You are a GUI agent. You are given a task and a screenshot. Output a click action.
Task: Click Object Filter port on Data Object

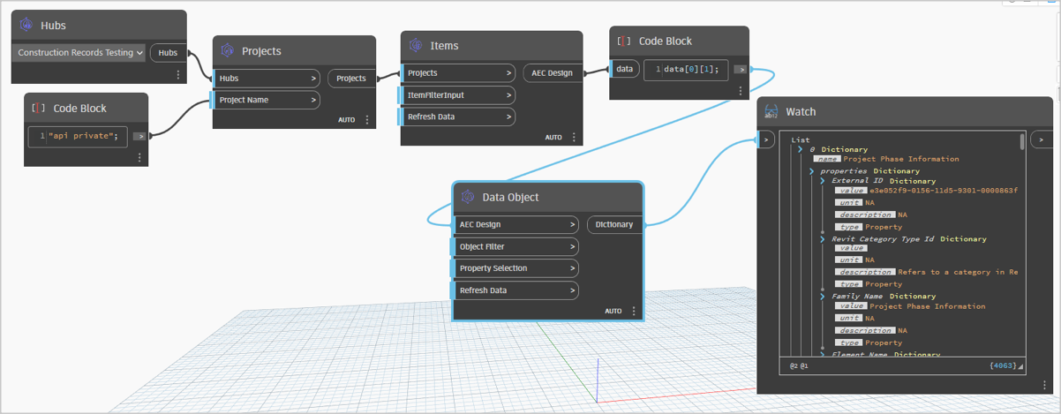[x=515, y=247]
